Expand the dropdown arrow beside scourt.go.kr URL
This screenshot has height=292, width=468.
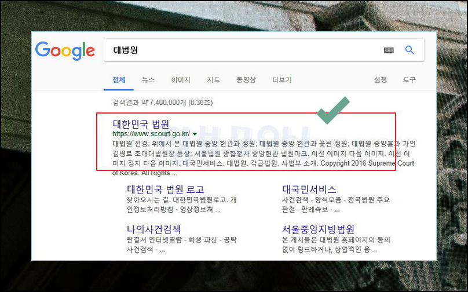pyautogui.click(x=195, y=134)
